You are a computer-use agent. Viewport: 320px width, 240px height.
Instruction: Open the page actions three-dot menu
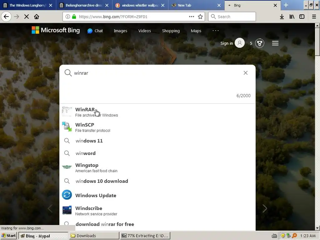[192, 17]
